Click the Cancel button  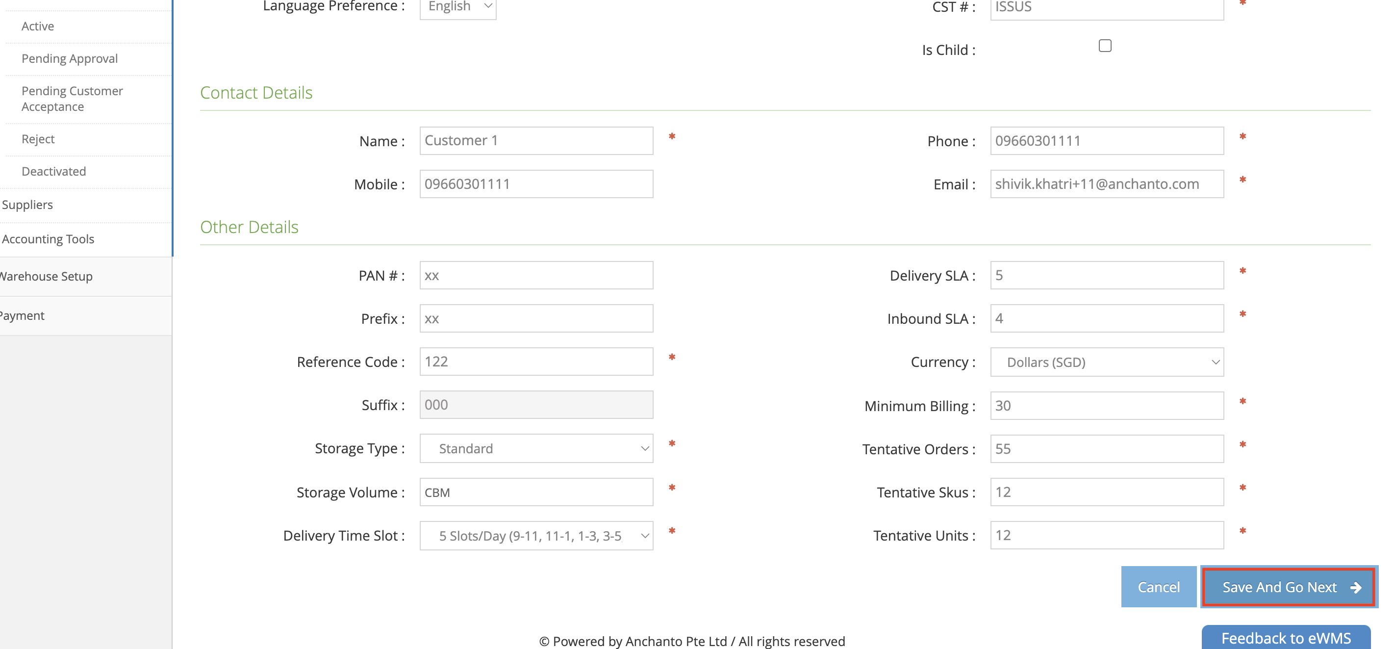1158,587
